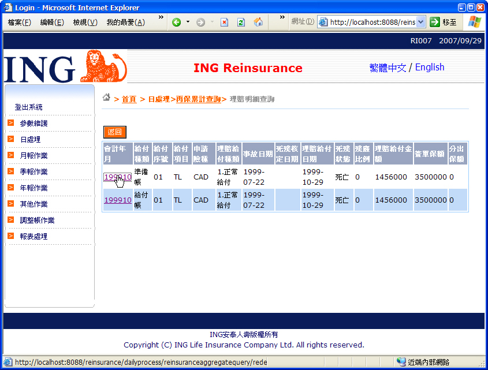Screen dimensions: 488x370
Task: Expand 報表處理 sidebar arrow icon
Action: (10, 236)
